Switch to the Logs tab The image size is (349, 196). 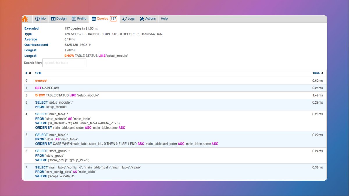pos(128,19)
